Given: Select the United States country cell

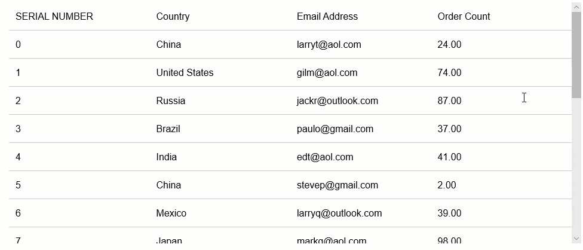Looking at the screenshot, I should (x=185, y=73).
